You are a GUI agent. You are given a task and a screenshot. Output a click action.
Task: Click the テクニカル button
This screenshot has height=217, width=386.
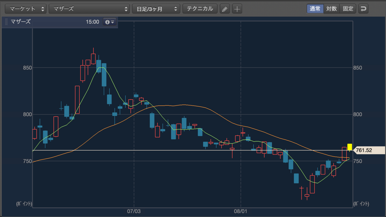pyautogui.click(x=200, y=9)
